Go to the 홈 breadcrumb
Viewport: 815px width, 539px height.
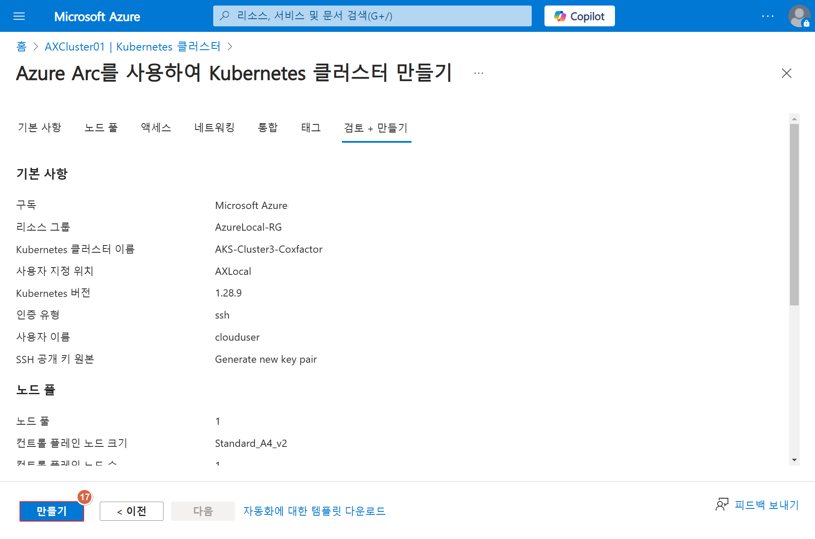coord(21,46)
